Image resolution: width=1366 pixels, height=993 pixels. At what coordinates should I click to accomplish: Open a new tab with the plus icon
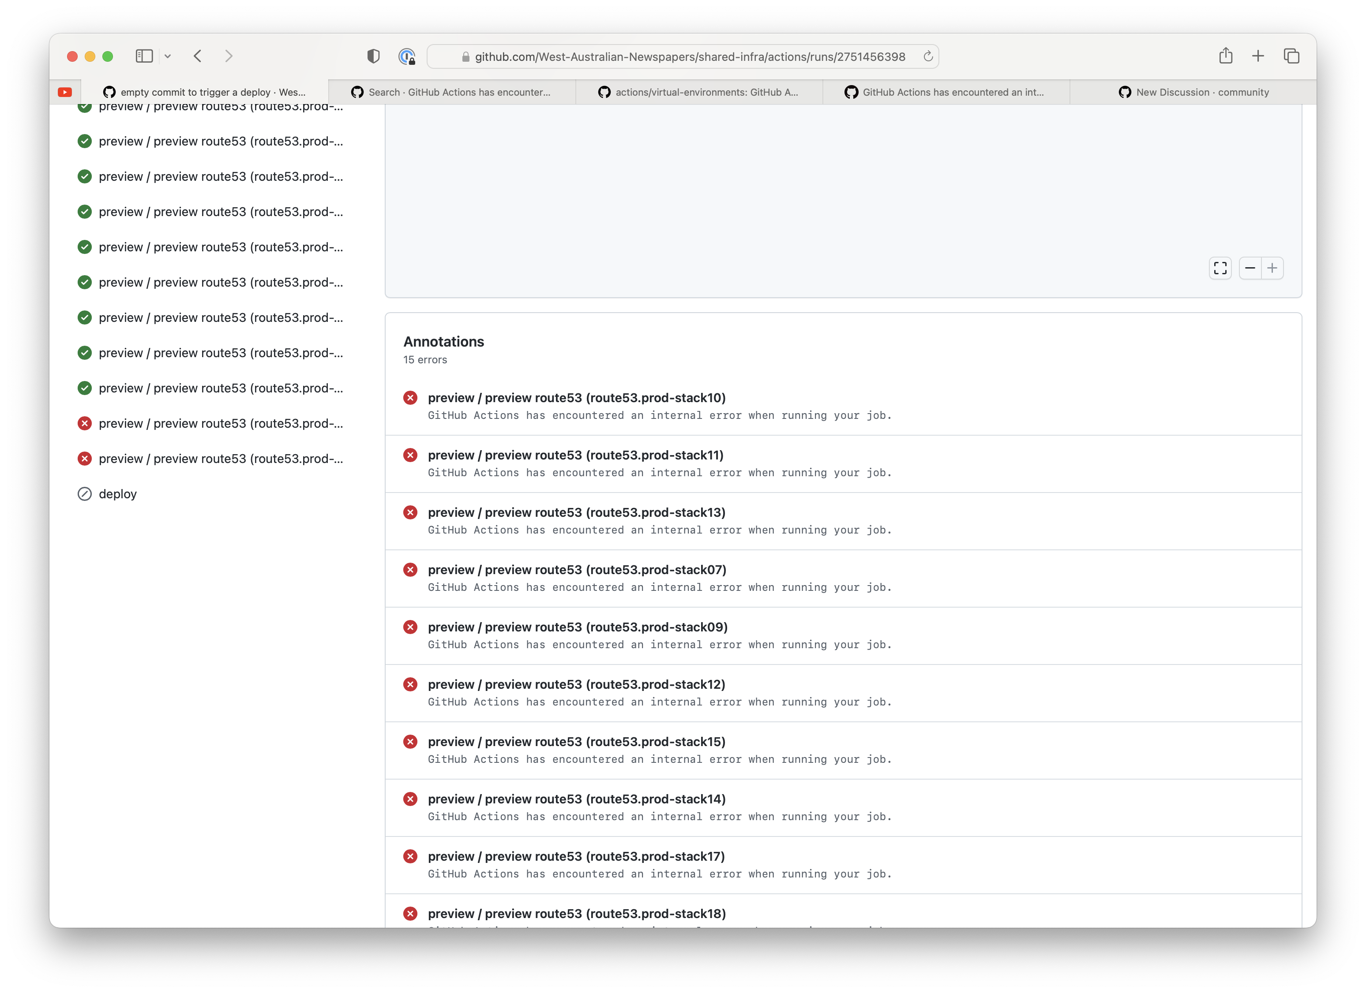click(x=1258, y=56)
